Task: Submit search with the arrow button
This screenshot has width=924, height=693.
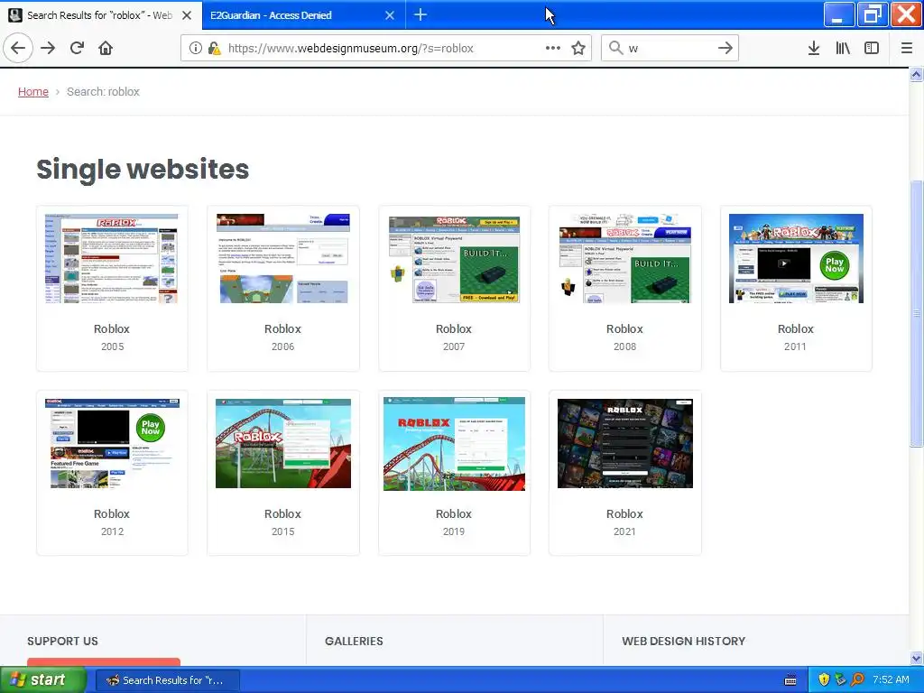Action: coord(725,48)
